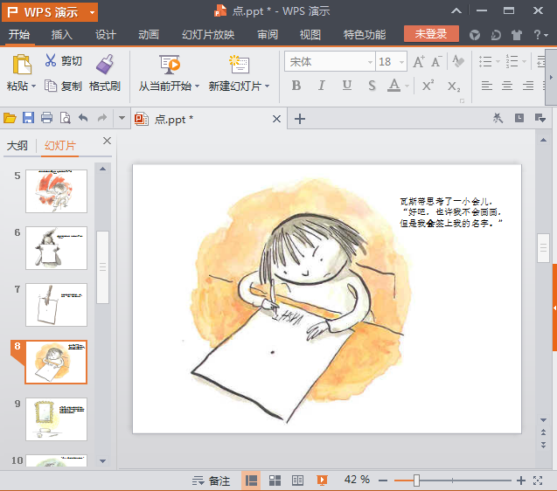Zoom out with minus button
Image resolution: width=557 pixels, height=491 pixels.
(383, 481)
